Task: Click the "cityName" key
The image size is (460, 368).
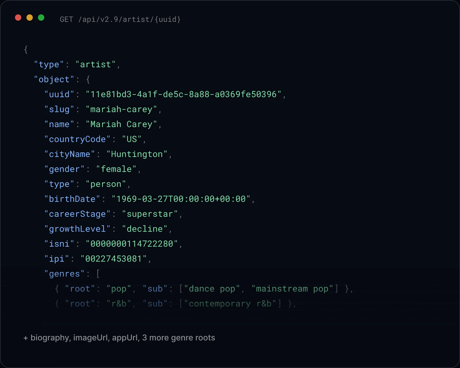Action: point(70,154)
